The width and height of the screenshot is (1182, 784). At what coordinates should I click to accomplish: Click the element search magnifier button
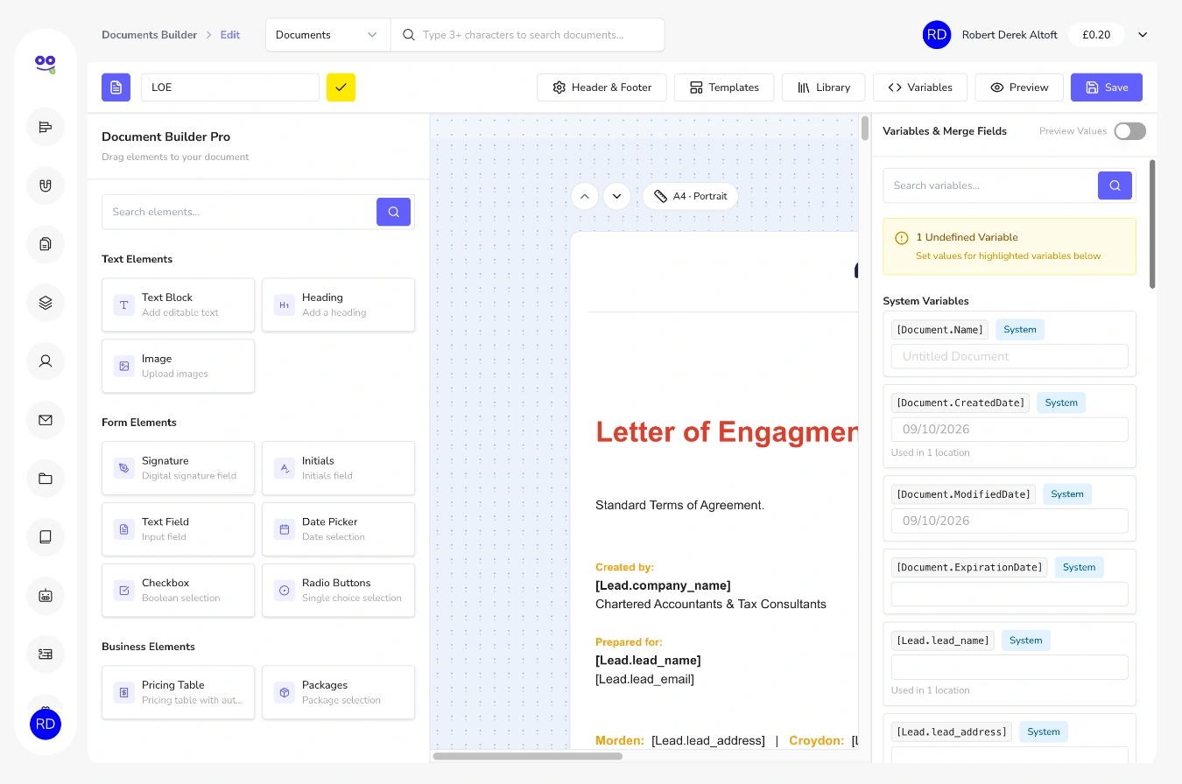pyautogui.click(x=393, y=212)
